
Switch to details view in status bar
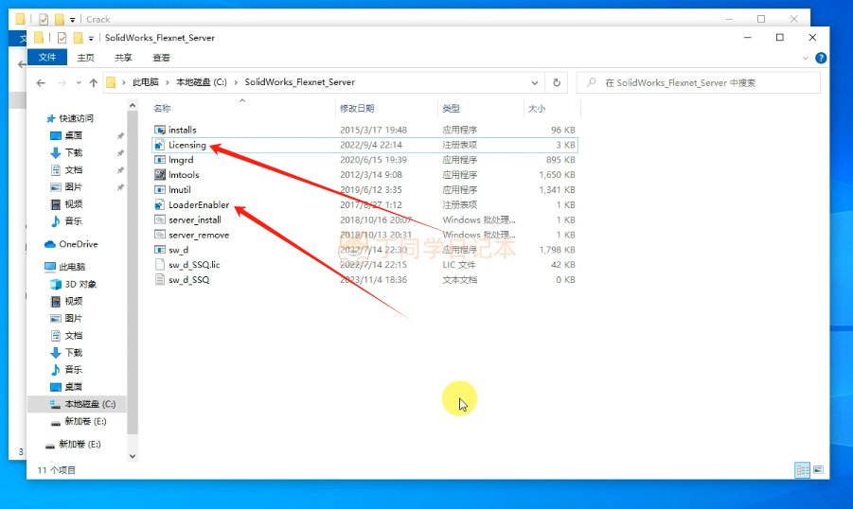pyautogui.click(x=802, y=469)
